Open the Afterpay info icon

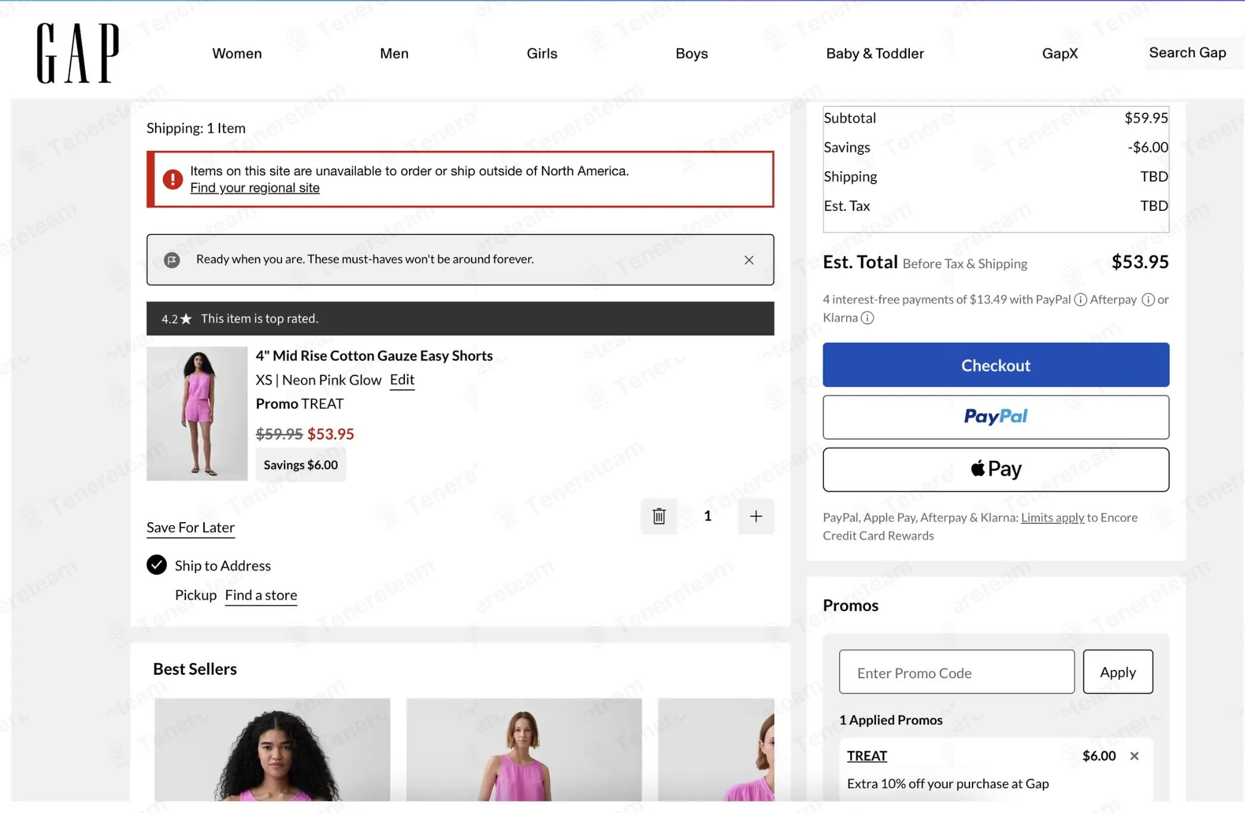1148,300
